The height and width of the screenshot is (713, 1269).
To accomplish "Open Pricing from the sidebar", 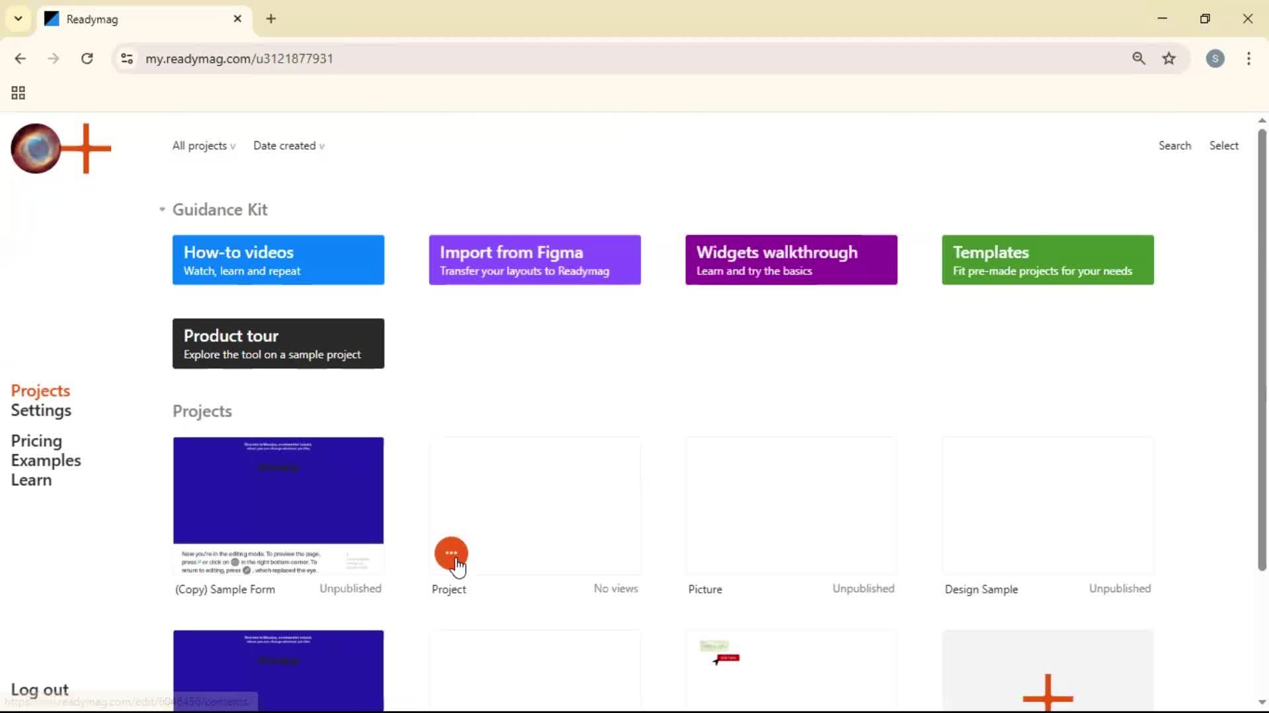I will pyautogui.click(x=36, y=441).
